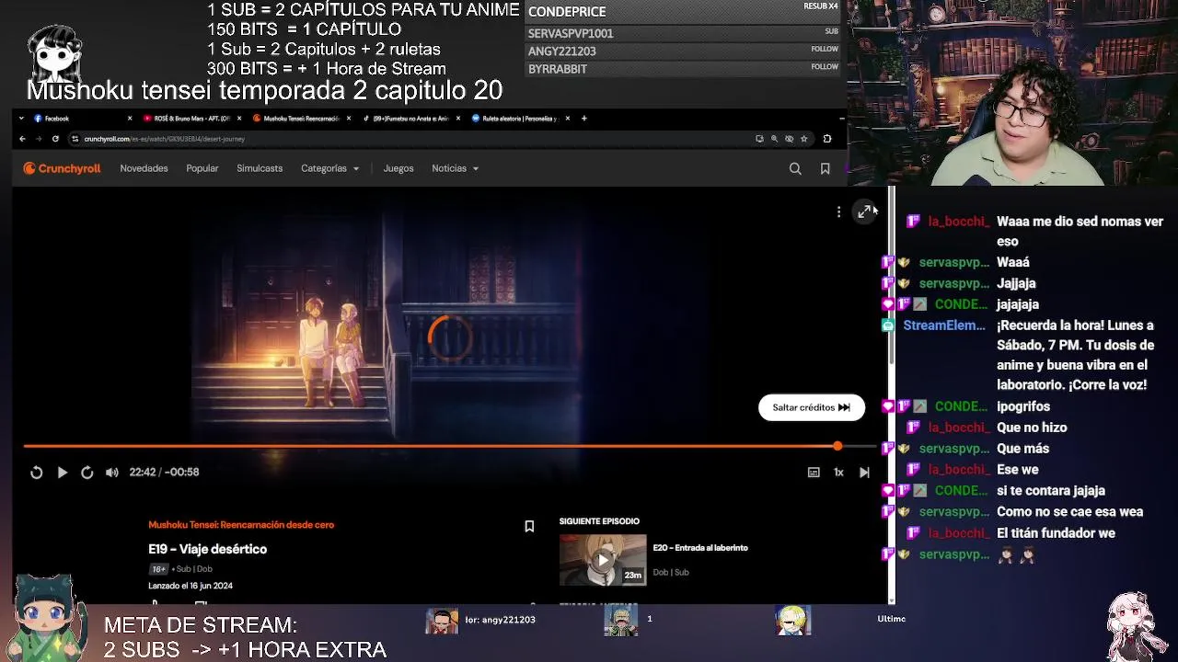Click StreamElements username in chat

pyautogui.click(x=944, y=325)
